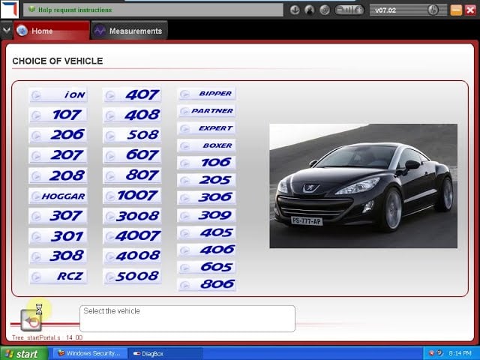This screenshot has height=360, width=480.
Task: Minimize the DiagBox window
Action: pos(456,10)
